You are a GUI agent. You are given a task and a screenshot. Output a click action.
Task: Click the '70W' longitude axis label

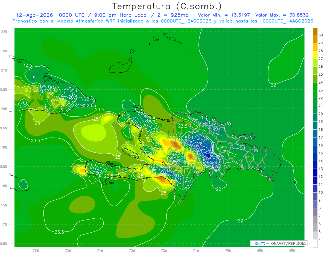[x=228, y=250]
